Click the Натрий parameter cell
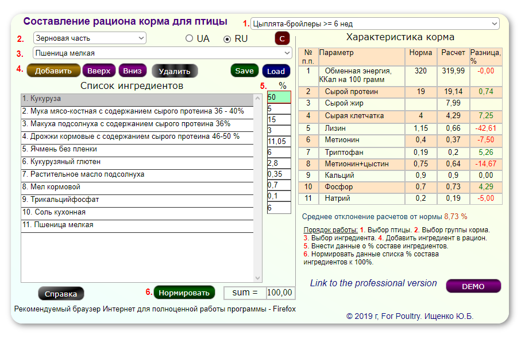 click(x=361, y=198)
